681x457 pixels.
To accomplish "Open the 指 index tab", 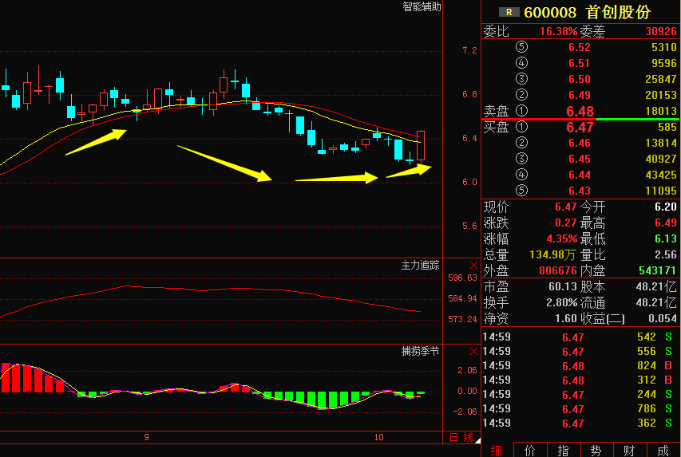I will coord(564,450).
